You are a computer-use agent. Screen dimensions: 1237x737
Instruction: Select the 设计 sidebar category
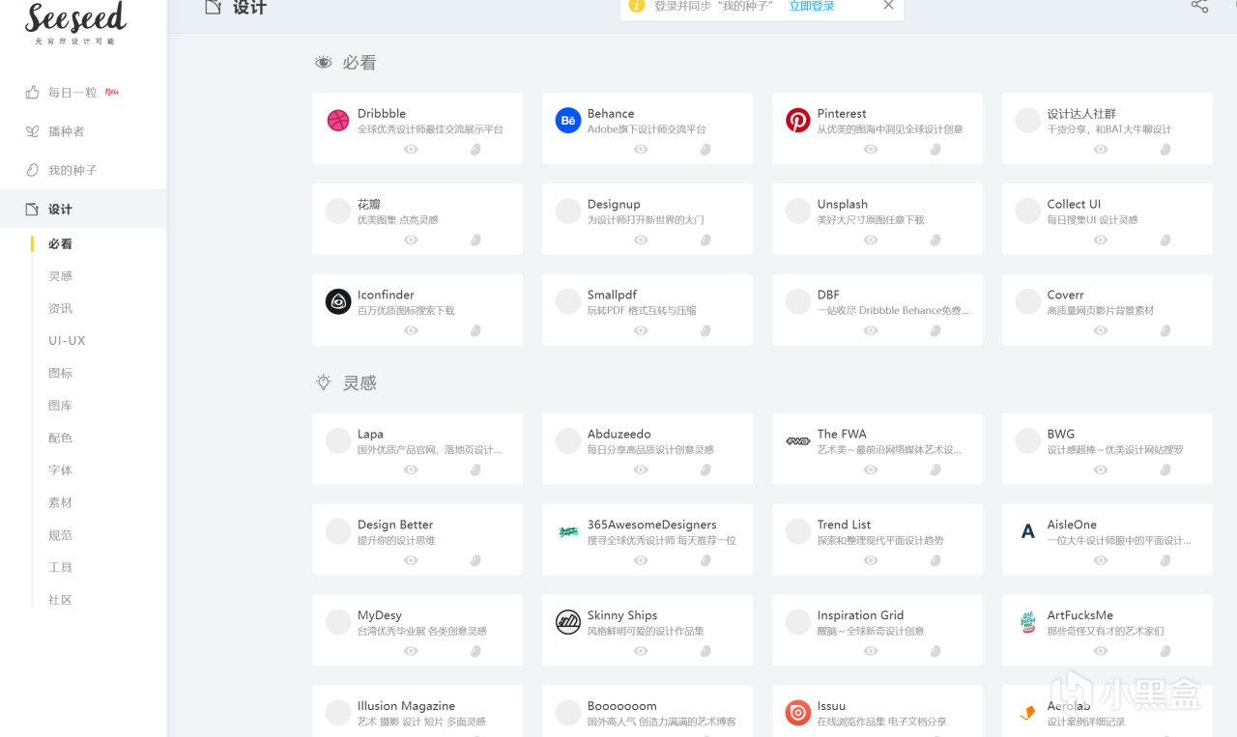click(x=83, y=209)
